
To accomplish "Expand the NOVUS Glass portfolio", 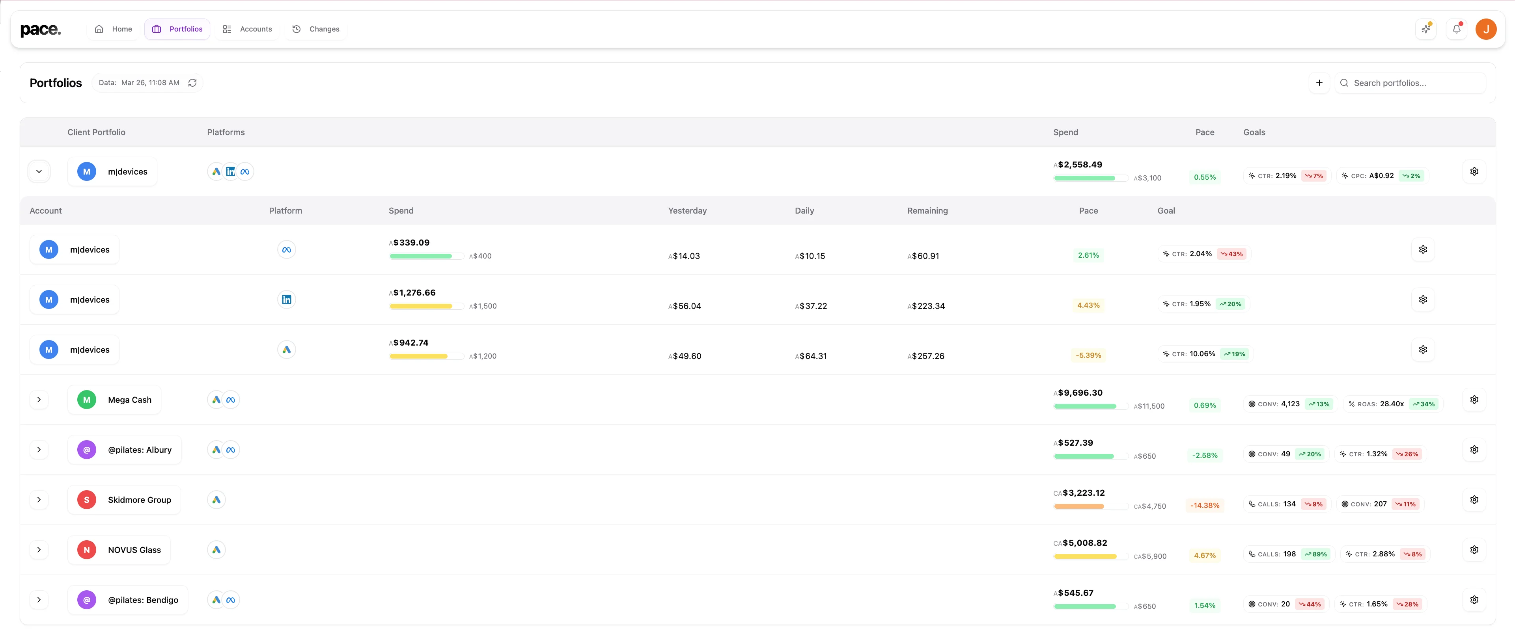I will click(39, 550).
